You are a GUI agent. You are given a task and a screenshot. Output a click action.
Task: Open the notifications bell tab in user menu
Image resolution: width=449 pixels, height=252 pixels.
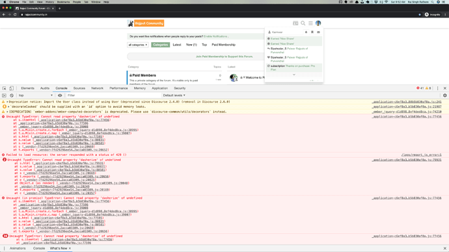coord(306,32)
